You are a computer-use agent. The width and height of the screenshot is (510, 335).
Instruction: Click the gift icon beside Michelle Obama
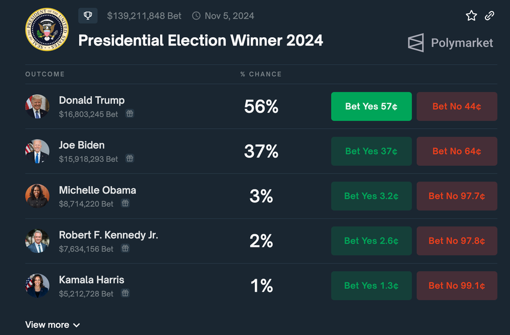pos(125,204)
